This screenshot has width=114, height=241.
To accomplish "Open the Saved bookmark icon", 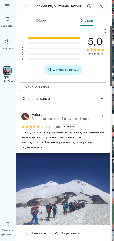I will pyautogui.click(x=7, y=19).
